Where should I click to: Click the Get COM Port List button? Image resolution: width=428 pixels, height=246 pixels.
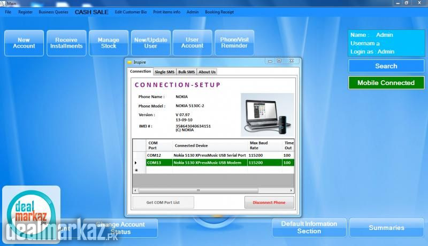163,202
